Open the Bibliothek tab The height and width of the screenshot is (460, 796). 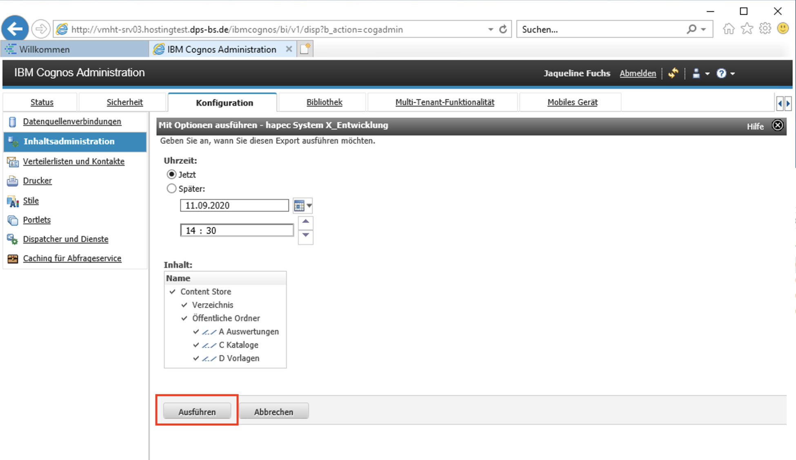click(x=324, y=102)
